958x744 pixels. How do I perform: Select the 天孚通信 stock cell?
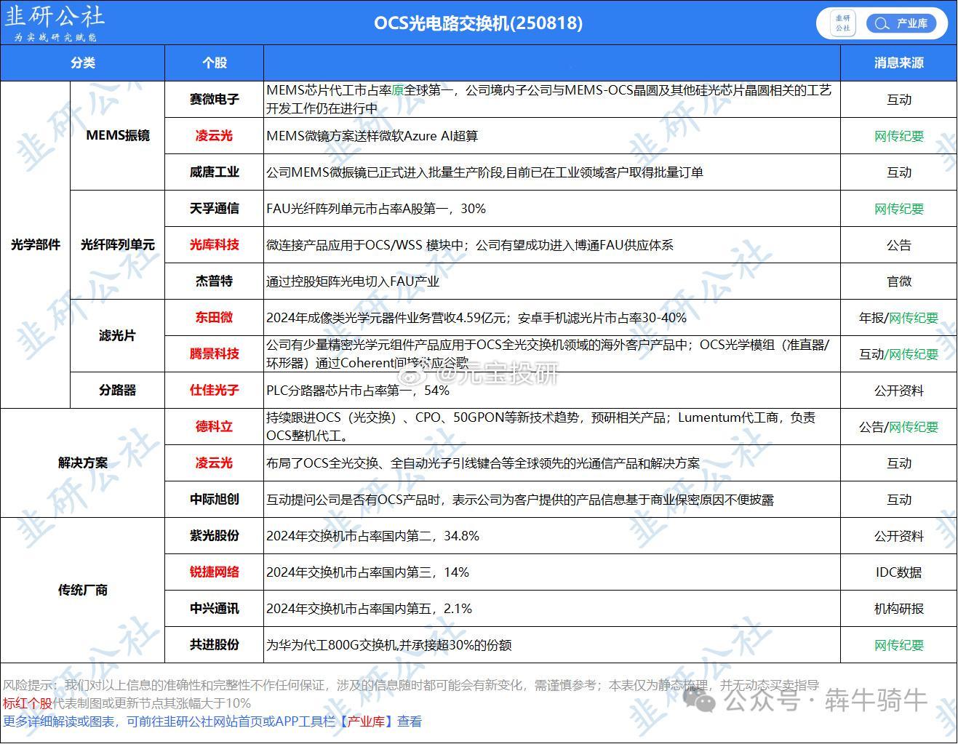[215, 208]
